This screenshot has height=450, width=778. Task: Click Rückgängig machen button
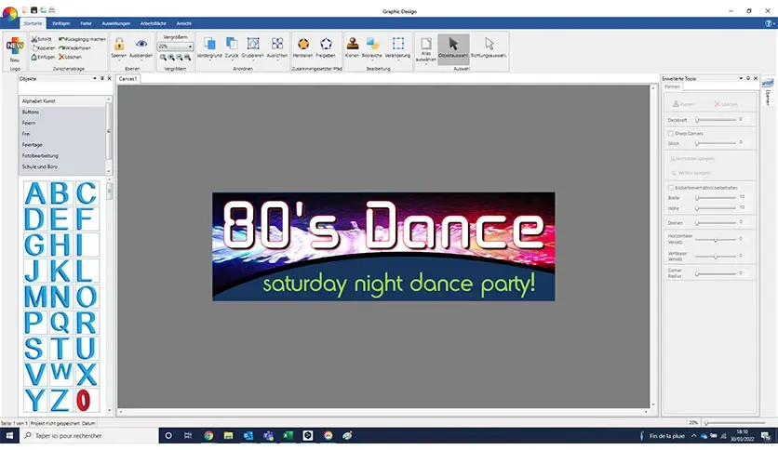click(x=82, y=39)
